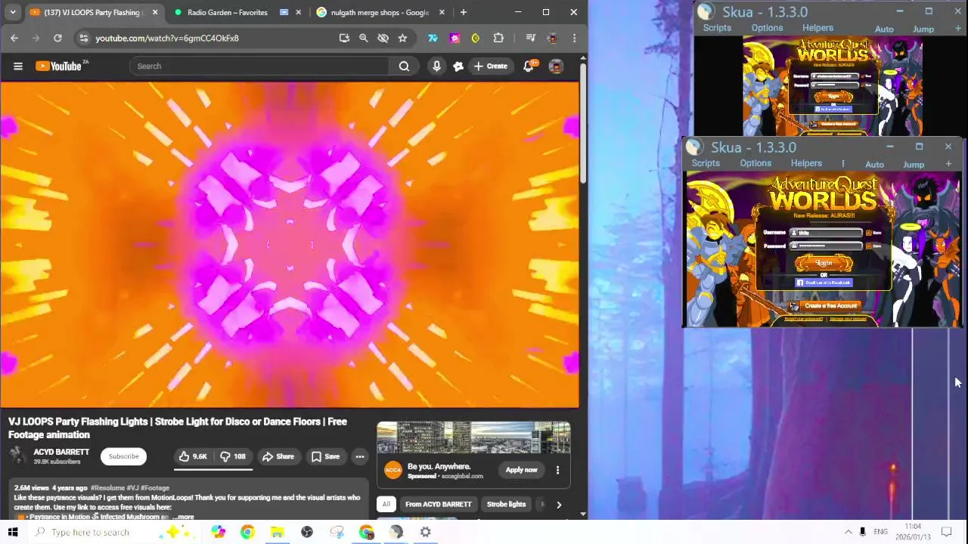Click the crossed-eye tracking protection icon
968x544 pixels.
click(x=383, y=38)
